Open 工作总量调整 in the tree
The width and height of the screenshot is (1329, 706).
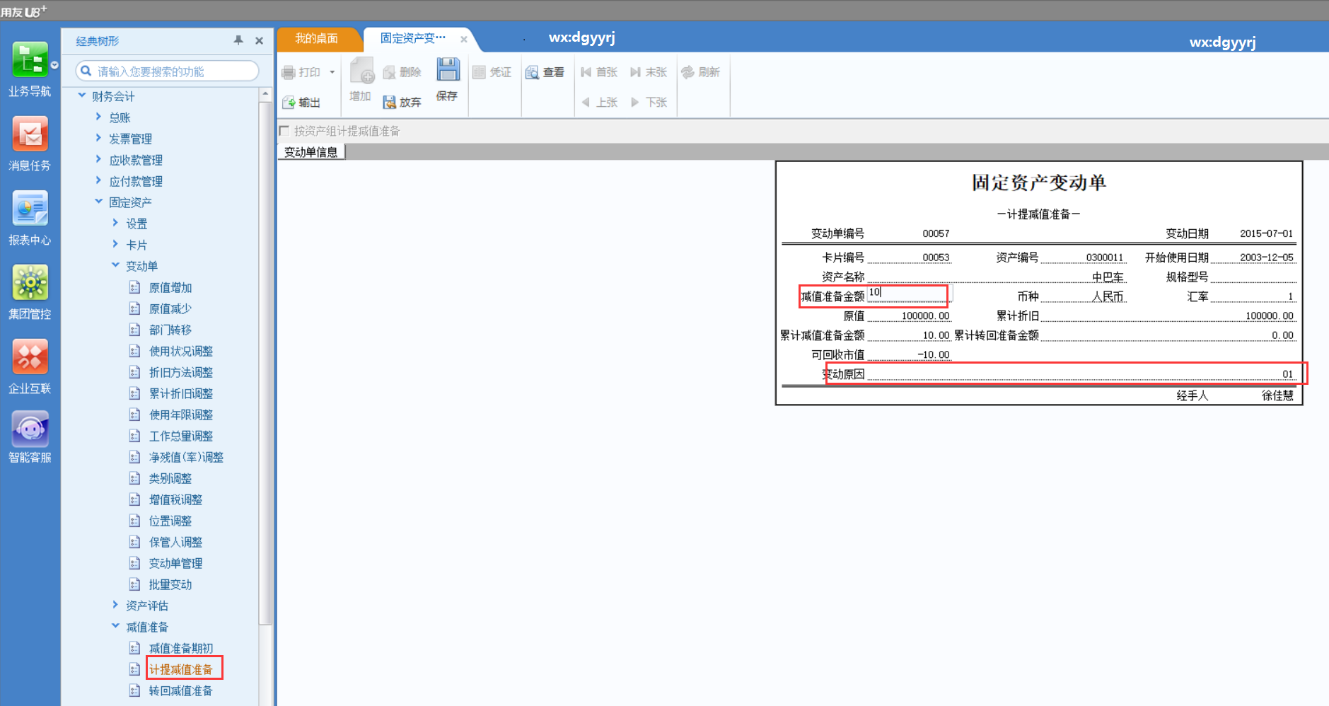pos(181,436)
